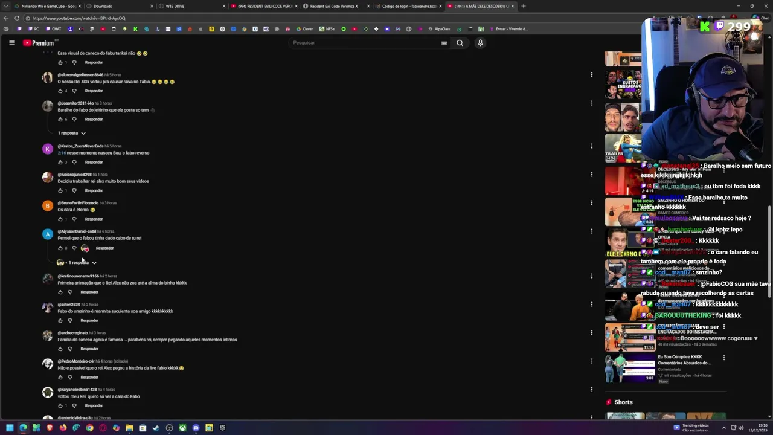Activate voice search microphone
Screen dimensions: 773x435
coord(480,43)
